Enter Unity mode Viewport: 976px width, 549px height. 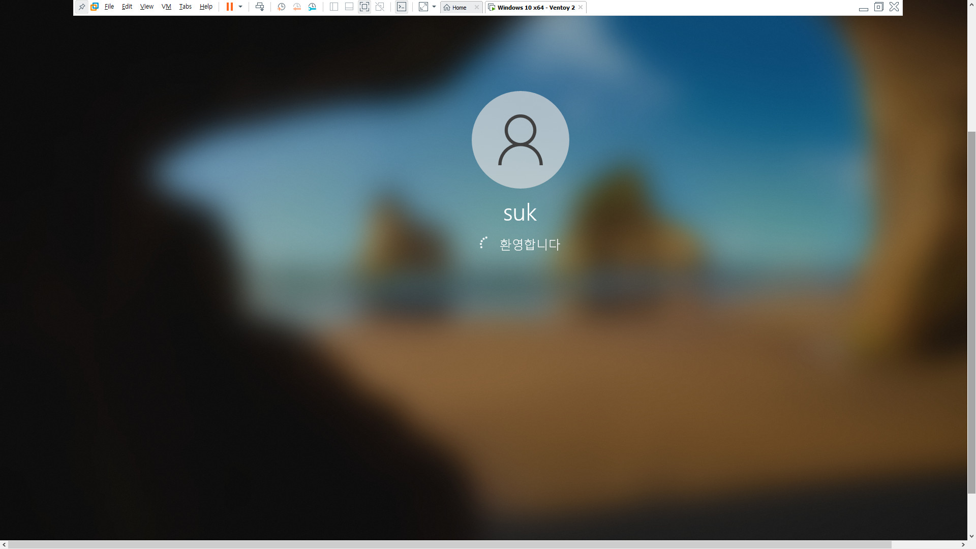point(380,7)
